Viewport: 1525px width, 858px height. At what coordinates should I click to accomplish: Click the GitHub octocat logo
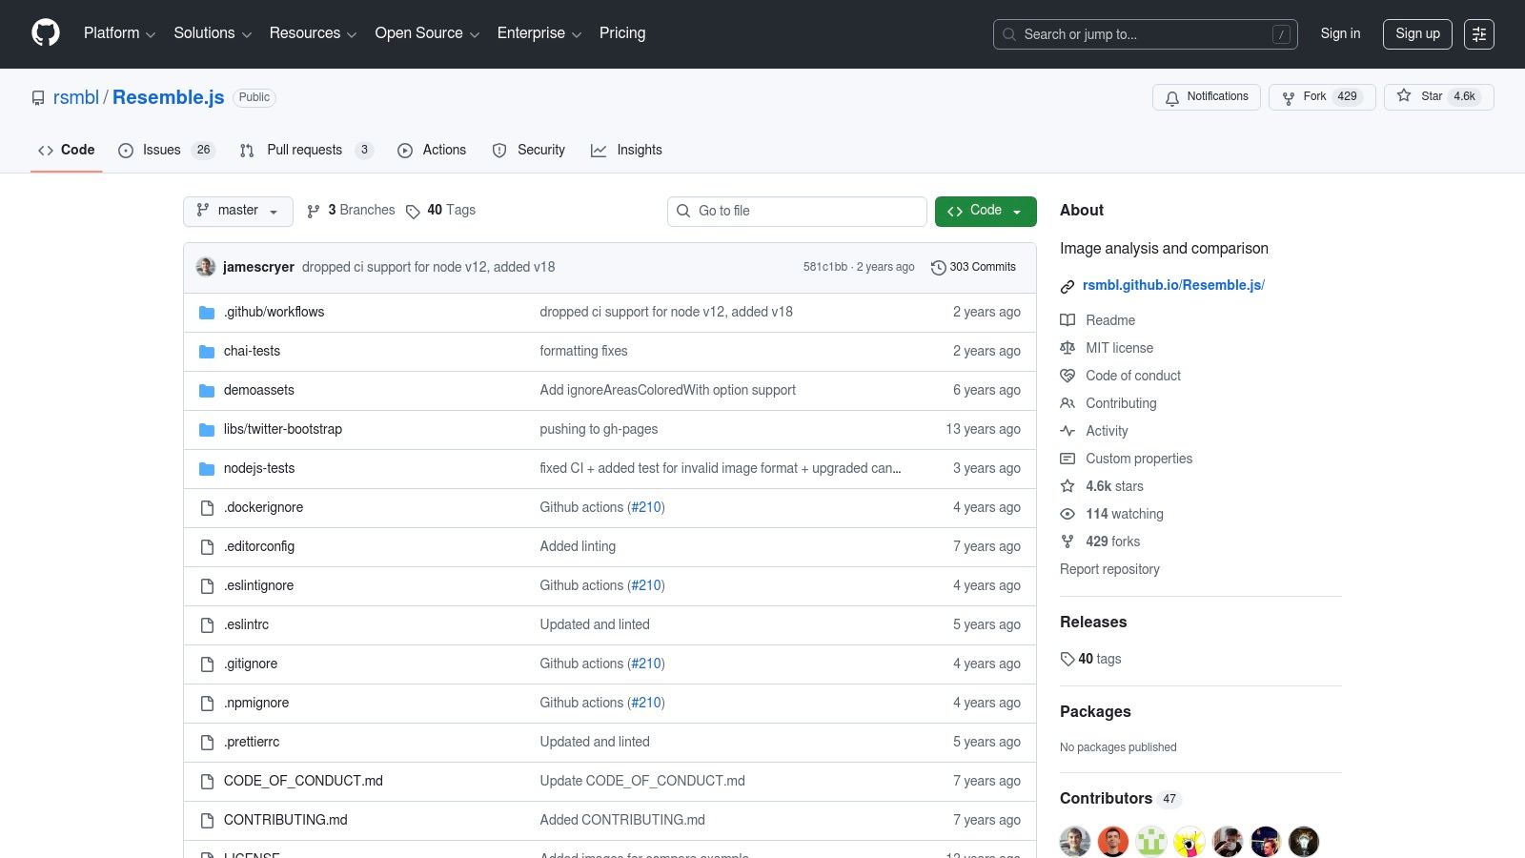[x=45, y=33]
